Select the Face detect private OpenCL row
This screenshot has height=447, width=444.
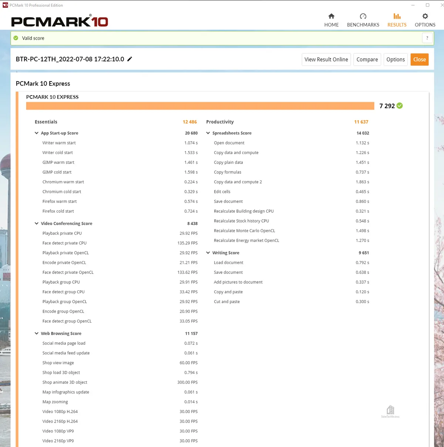tap(120, 272)
